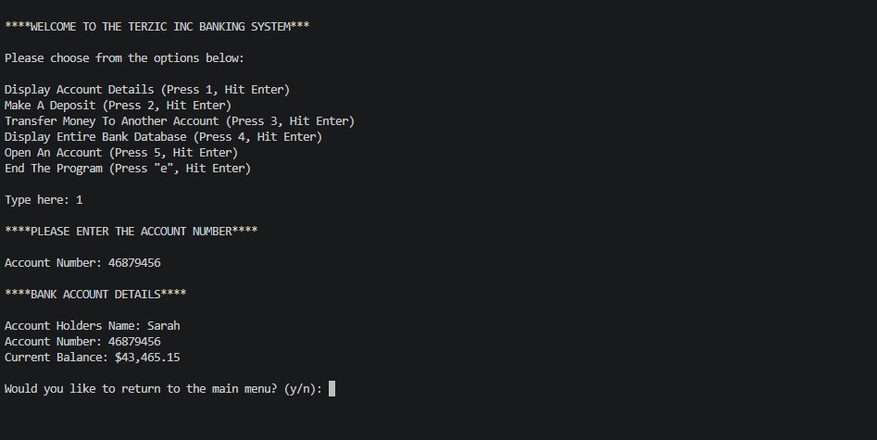The width and height of the screenshot is (877, 440).
Task: Click the account holder name "Sarah"
Action: (164, 326)
